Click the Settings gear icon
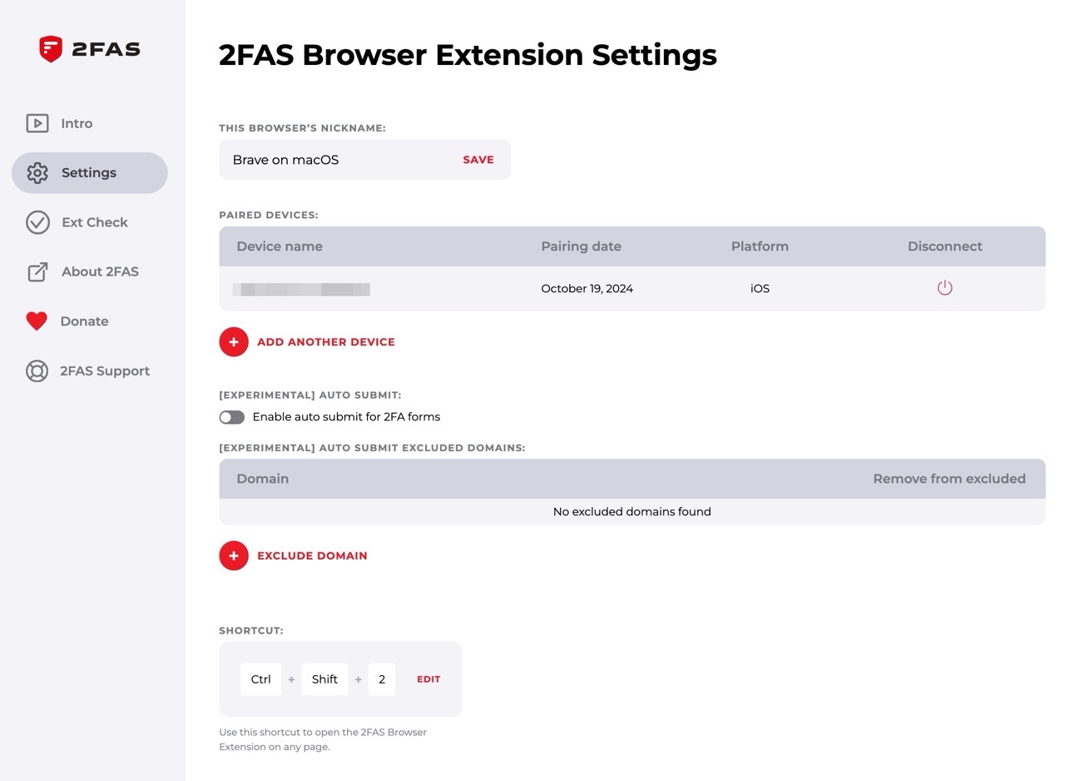Screen dimensions: 1065x781 tap(37, 172)
